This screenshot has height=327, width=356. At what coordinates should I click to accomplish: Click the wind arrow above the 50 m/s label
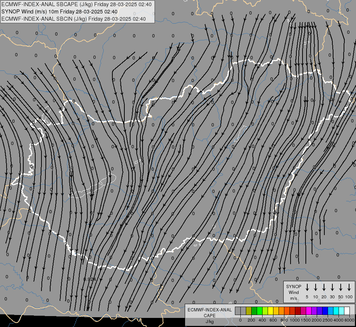click(x=341, y=287)
